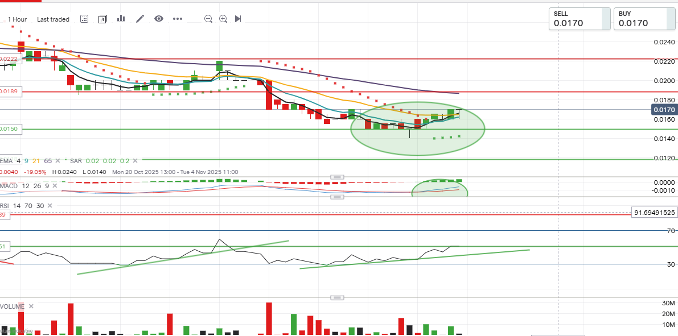Open the 1 Hour timeframe selector

pos(17,19)
